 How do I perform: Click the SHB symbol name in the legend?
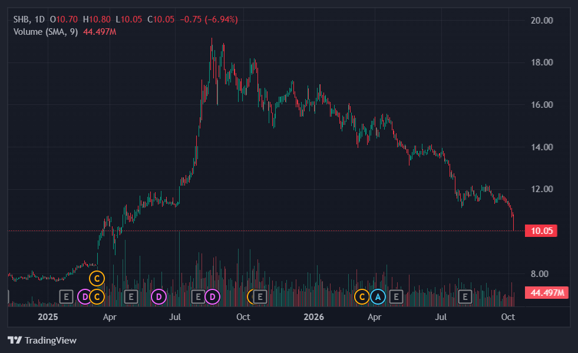coord(22,19)
